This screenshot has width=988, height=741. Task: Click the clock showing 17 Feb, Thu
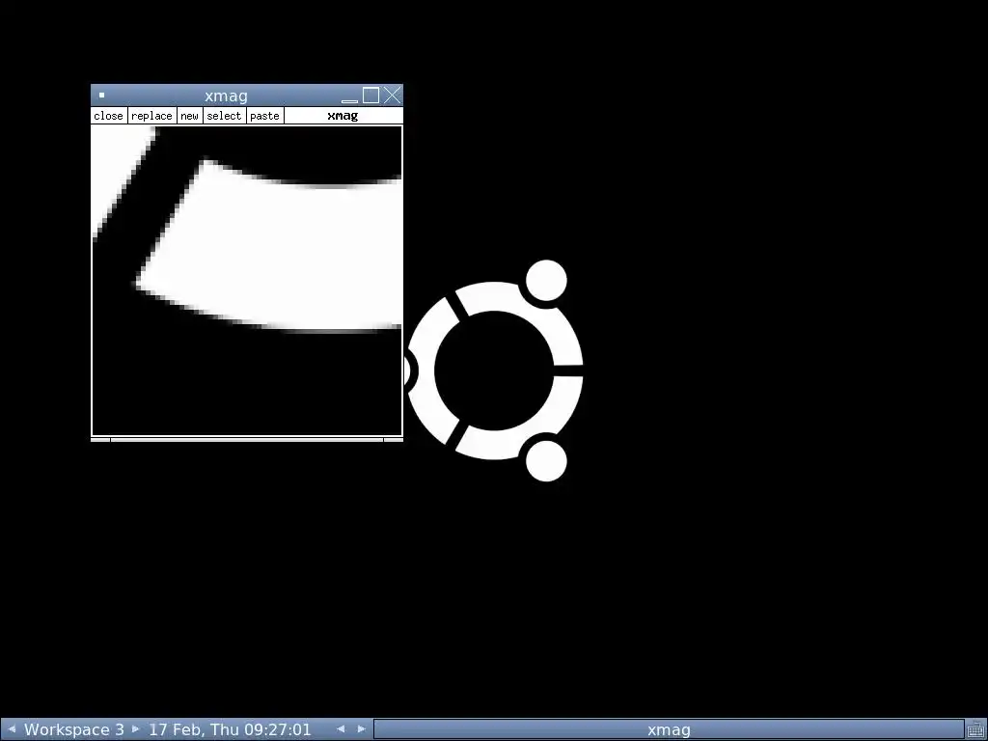230,729
